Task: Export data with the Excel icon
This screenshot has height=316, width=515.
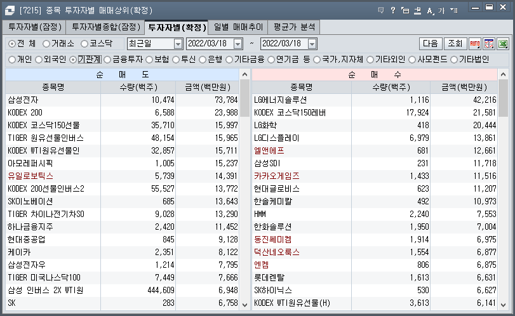Action: pyautogui.click(x=503, y=44)
